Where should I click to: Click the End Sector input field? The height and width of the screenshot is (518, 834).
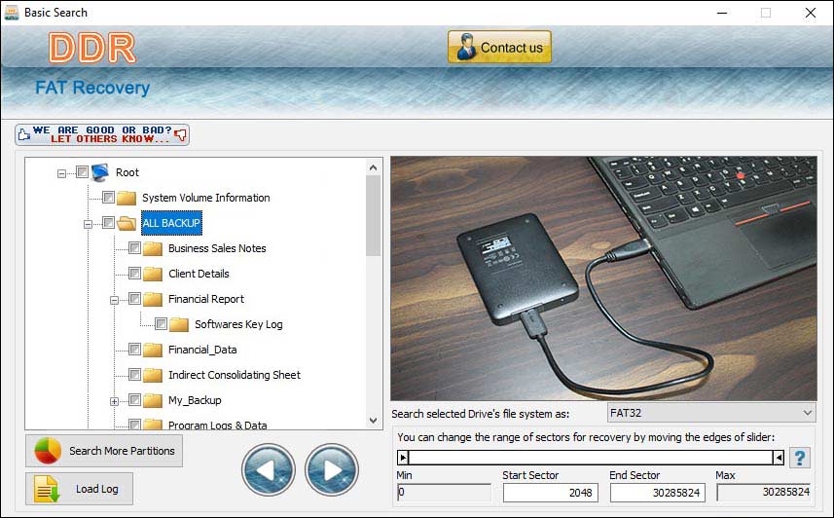click(x=658, y=493)
